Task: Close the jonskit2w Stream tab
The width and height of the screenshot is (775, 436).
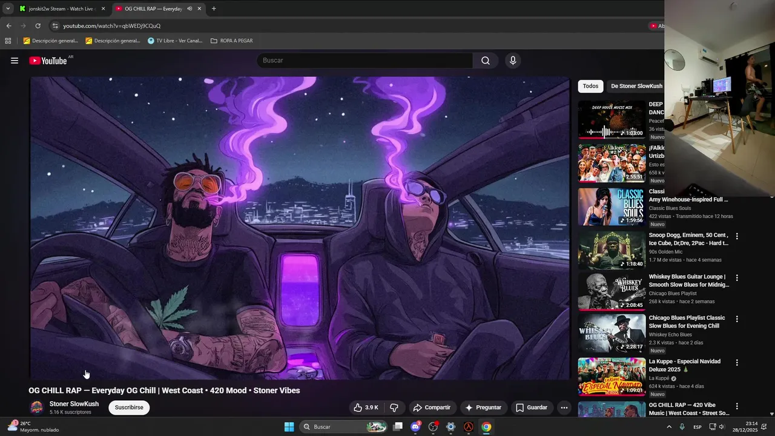Action: tap(103, 8)
